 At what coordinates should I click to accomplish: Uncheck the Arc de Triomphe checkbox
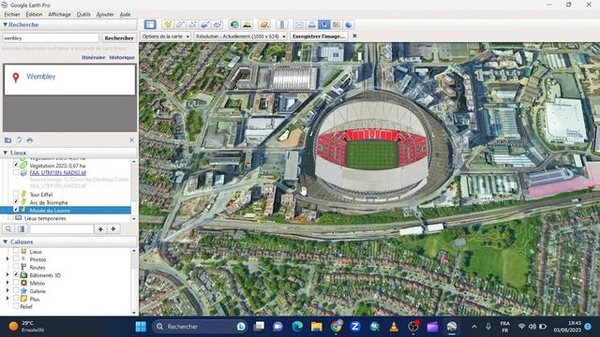tap(16, 202)
